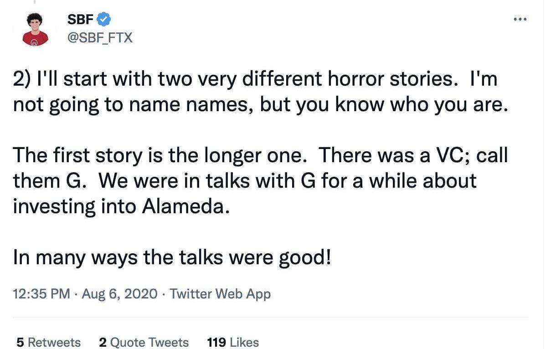556x349 pixels.
Task: Click the blue verified checkmark badge
Action: 104,19
